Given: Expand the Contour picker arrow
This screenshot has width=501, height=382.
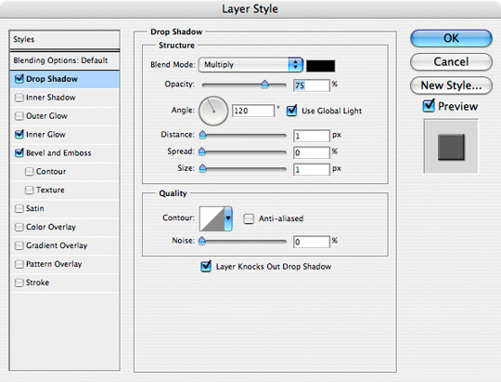Looking at the screenshot, I should pyautogui.click(x=228, y=218).
